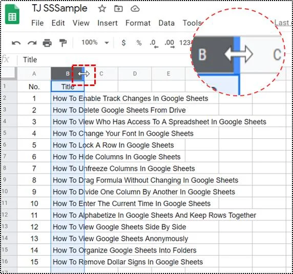This screenshot has width=293, height=274.
Task: Open the Data menu
Action: pos(166,23)
